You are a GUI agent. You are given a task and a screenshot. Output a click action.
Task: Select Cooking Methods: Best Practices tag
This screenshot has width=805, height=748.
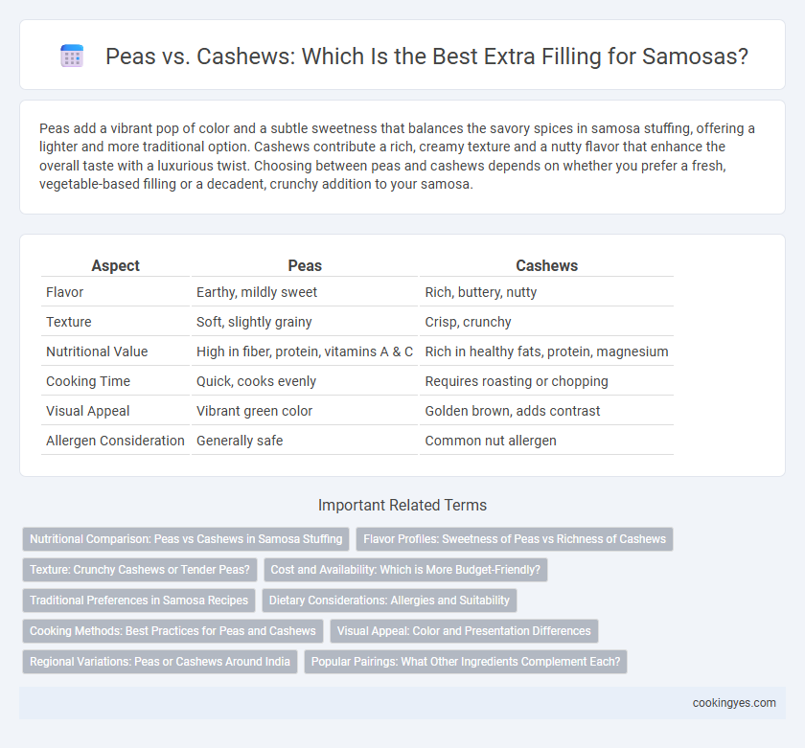click(x=172, y=631)
